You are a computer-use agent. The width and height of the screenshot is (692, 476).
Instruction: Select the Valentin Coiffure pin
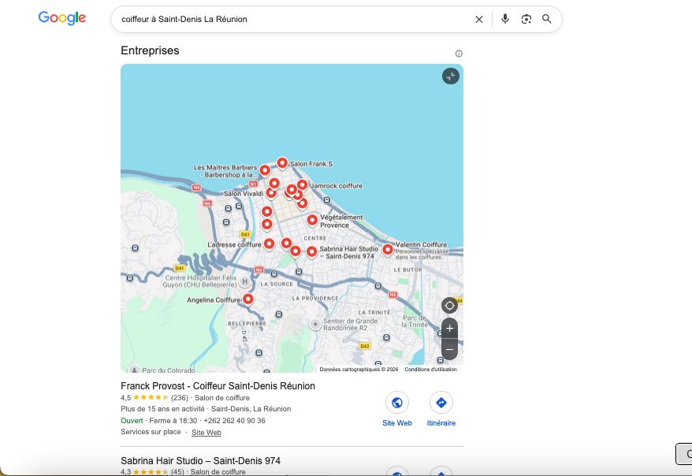[x=388, y=249]
